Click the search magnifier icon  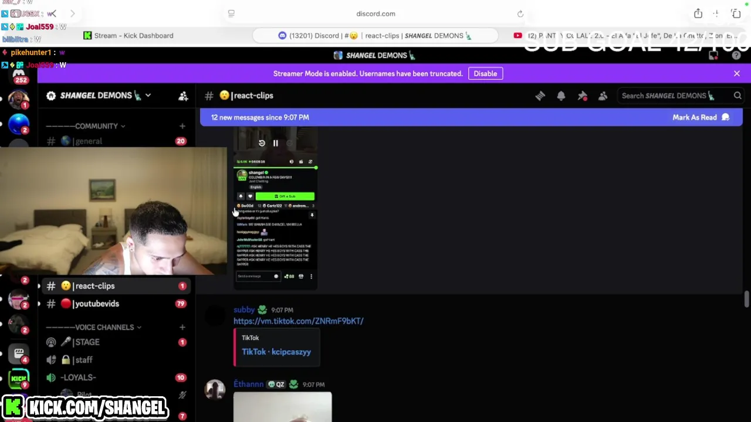pos(738,96)
